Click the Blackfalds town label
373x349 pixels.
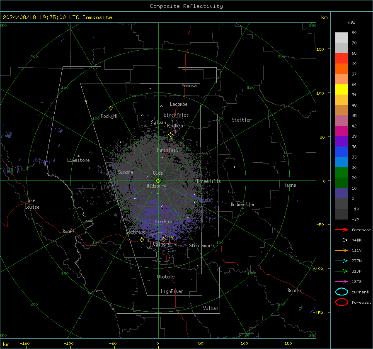tap(176, 115)
